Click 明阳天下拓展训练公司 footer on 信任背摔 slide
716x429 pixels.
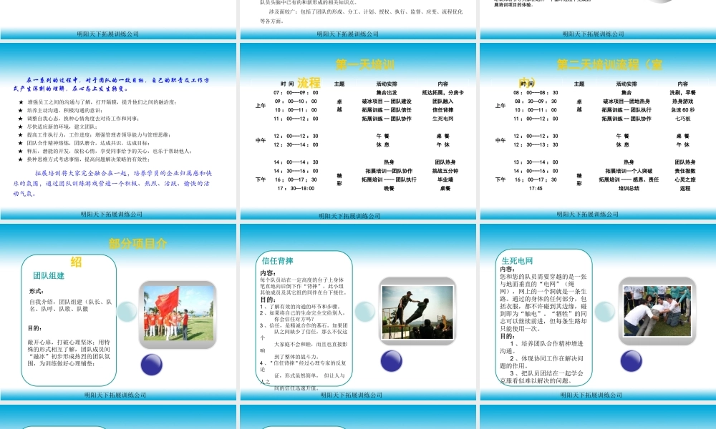coord(351,395)
